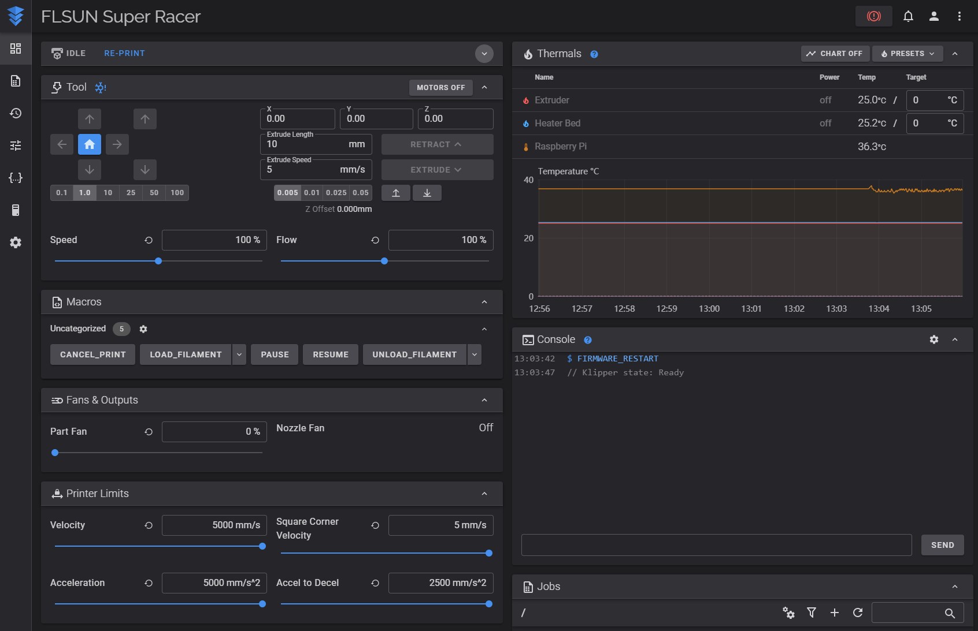Open the Settings gear in sidebar
This screenshot has width=978, height=631.
pyautogui.click(x=16, y=242)
